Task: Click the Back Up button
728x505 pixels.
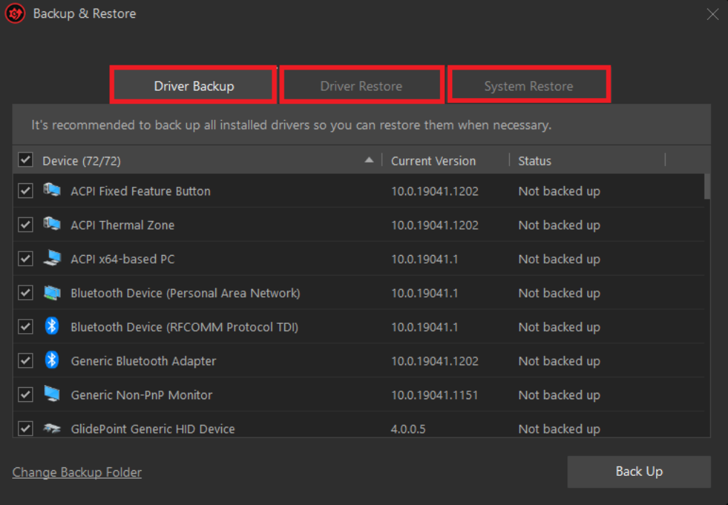Action: click(639, 472)
